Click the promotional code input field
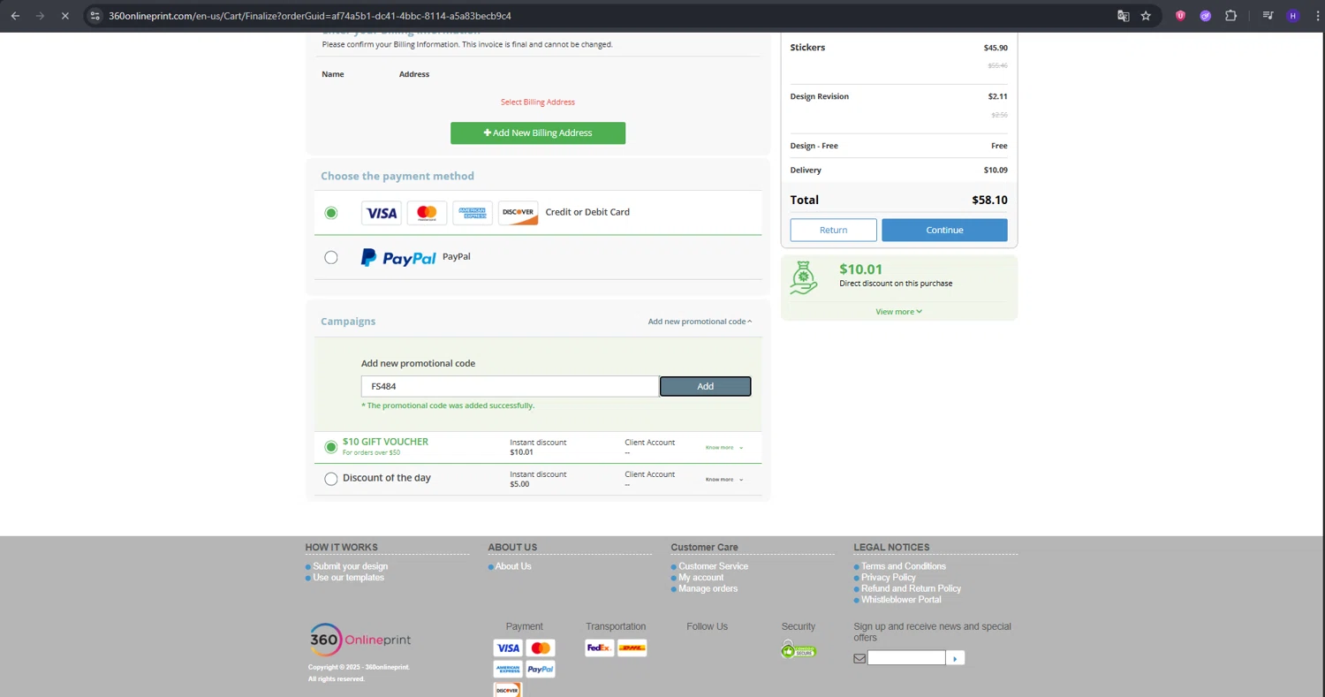Image resolution: width=1325 pixels, height=697 pixels. [x=510, y=386]
